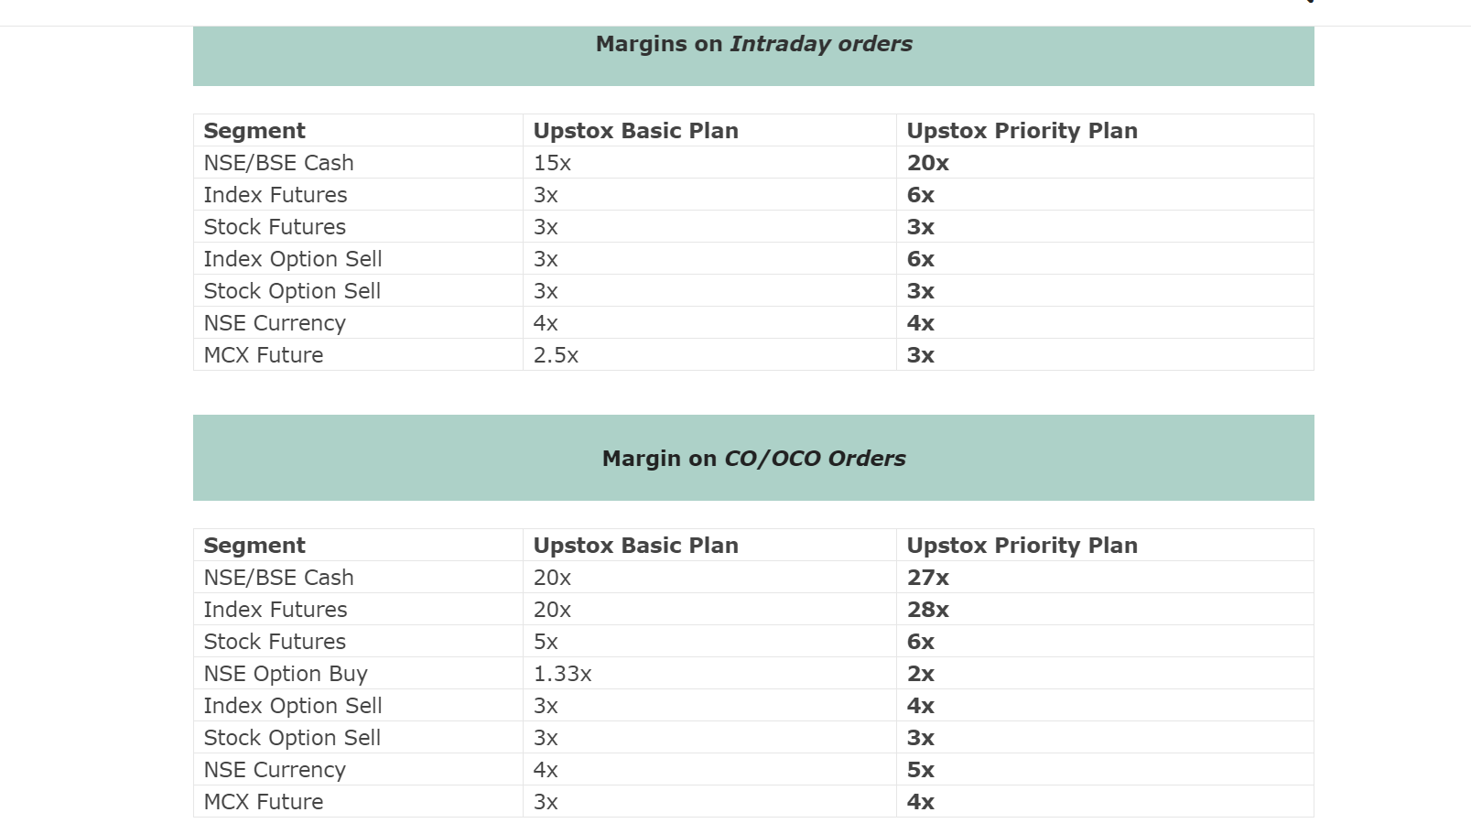Select the 5x Stock Futures Basic value
Screen dimensions: 1471x834
[x=546, y=642]
